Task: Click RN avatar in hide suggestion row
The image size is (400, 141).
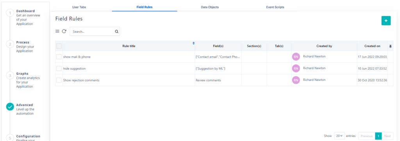Action: click(296, 68)
